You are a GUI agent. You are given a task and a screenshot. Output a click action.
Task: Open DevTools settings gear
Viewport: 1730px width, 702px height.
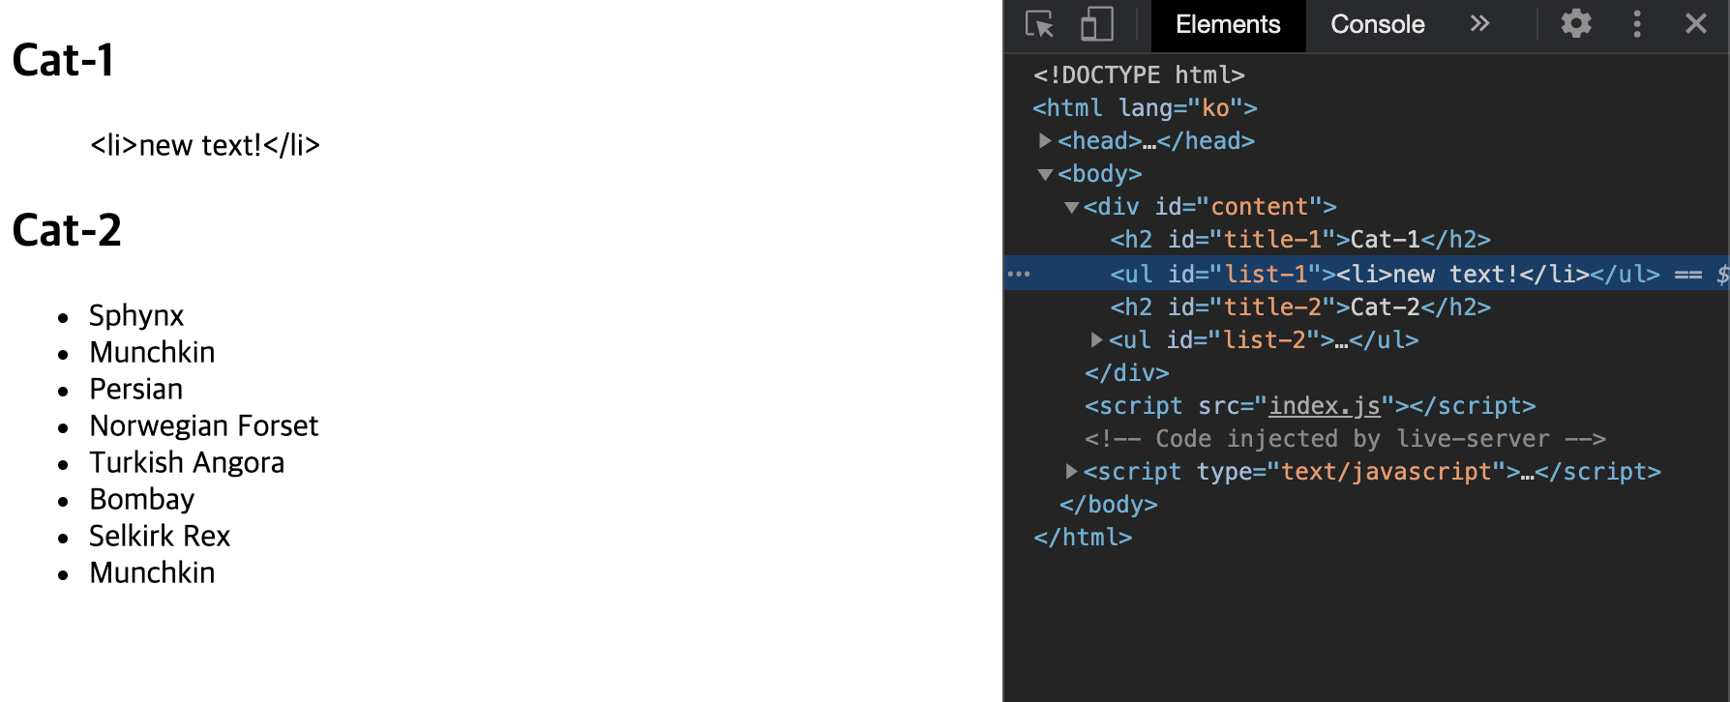click(x=1576, y=24)
